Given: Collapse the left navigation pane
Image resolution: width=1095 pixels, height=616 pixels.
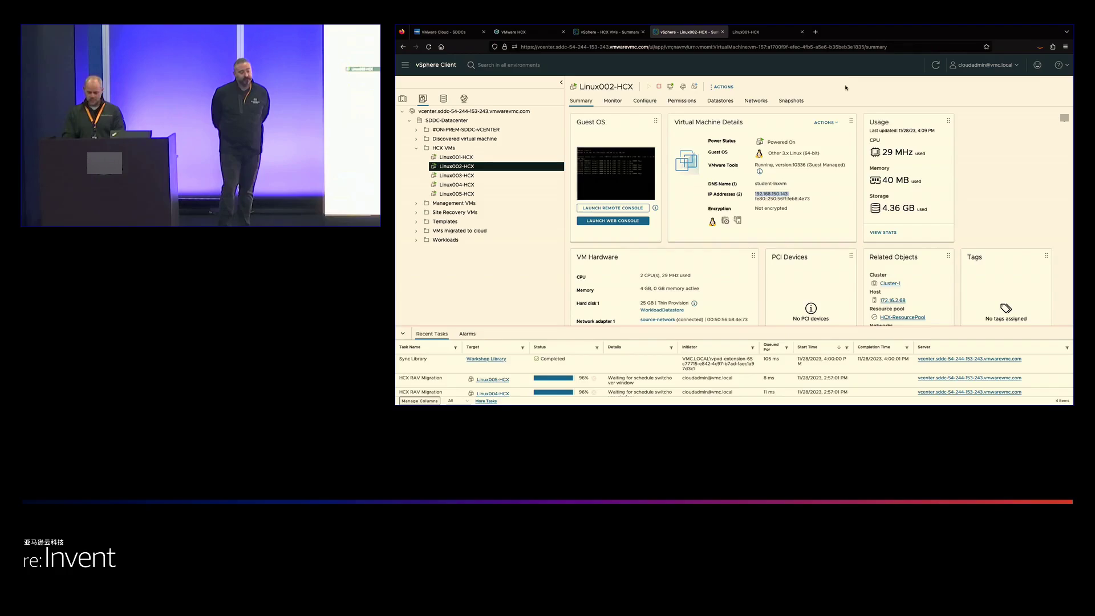Looking at the screenshot, I should (561, 83).
